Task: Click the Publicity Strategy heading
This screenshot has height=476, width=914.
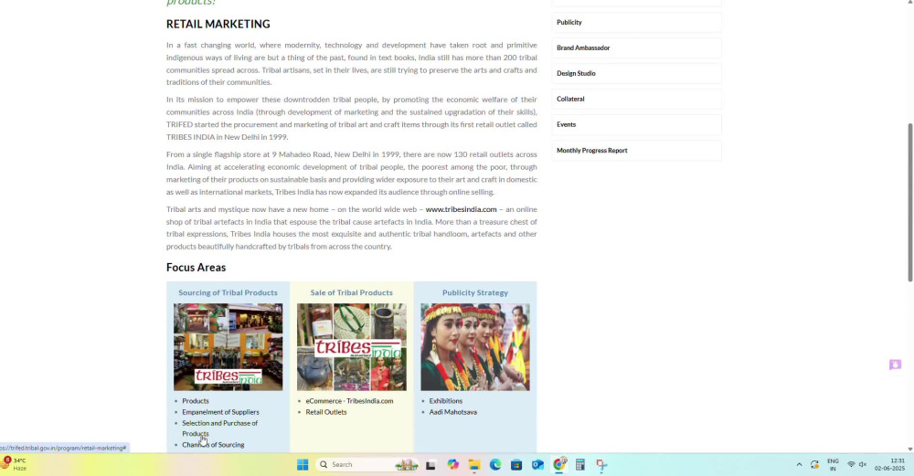Action: tap(475, 292)
